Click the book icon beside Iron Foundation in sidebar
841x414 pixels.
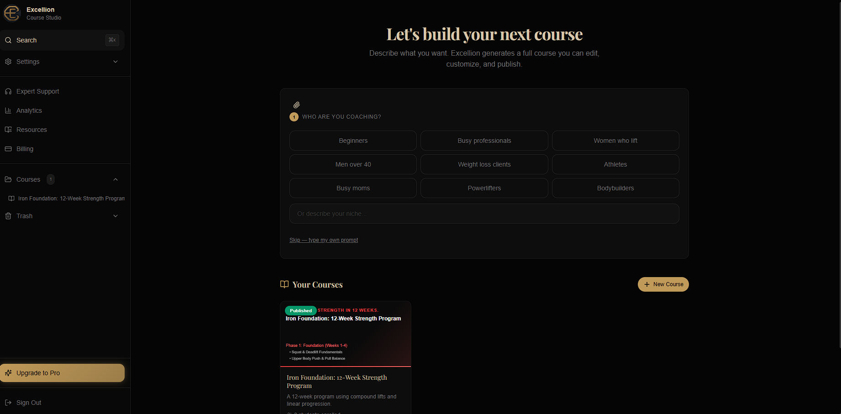click(11, 199)
